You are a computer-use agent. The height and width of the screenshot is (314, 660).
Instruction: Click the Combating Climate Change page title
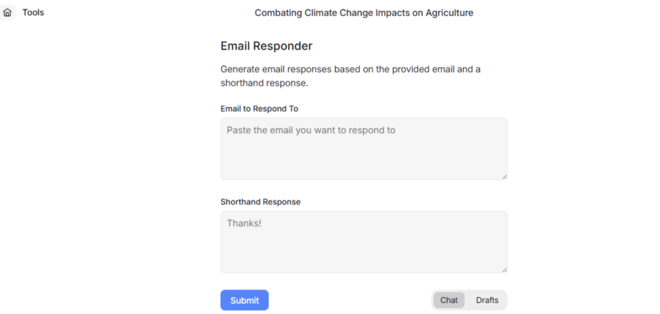[x=364, y=13]
